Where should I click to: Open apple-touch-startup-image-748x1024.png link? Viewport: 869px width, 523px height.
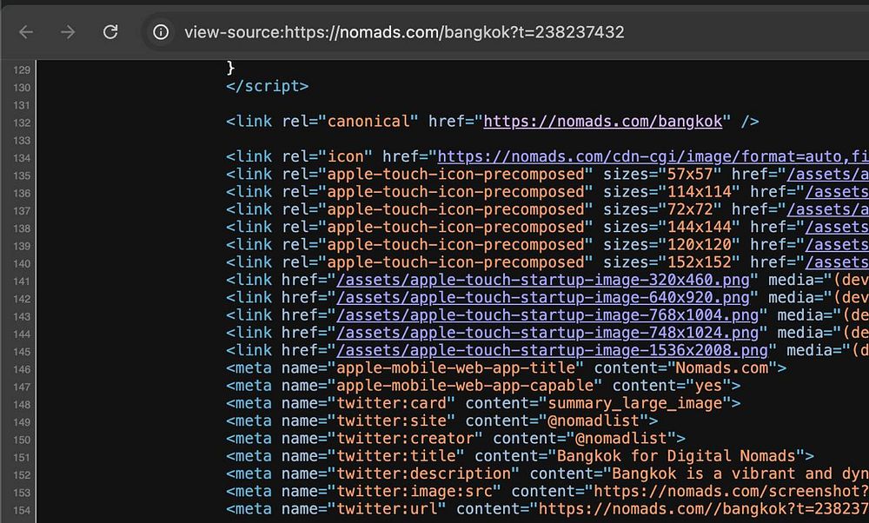click(x=547, y=333)
